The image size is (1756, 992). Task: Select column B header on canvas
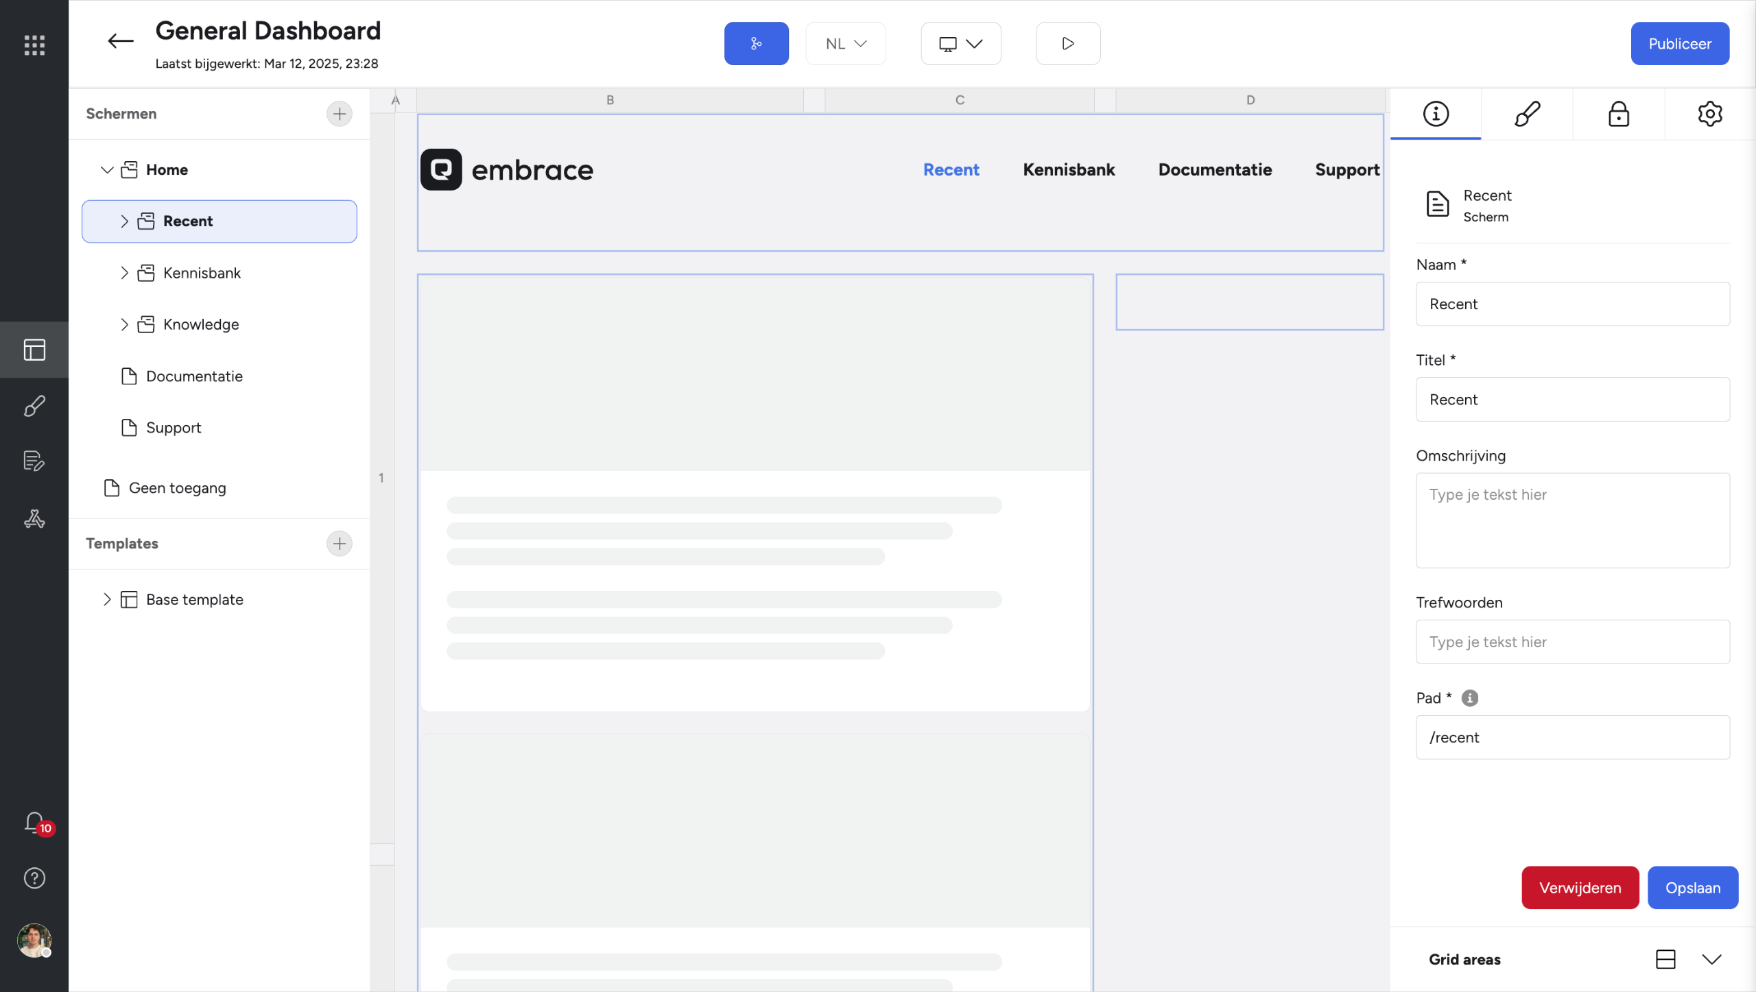[x=610, y=100]
